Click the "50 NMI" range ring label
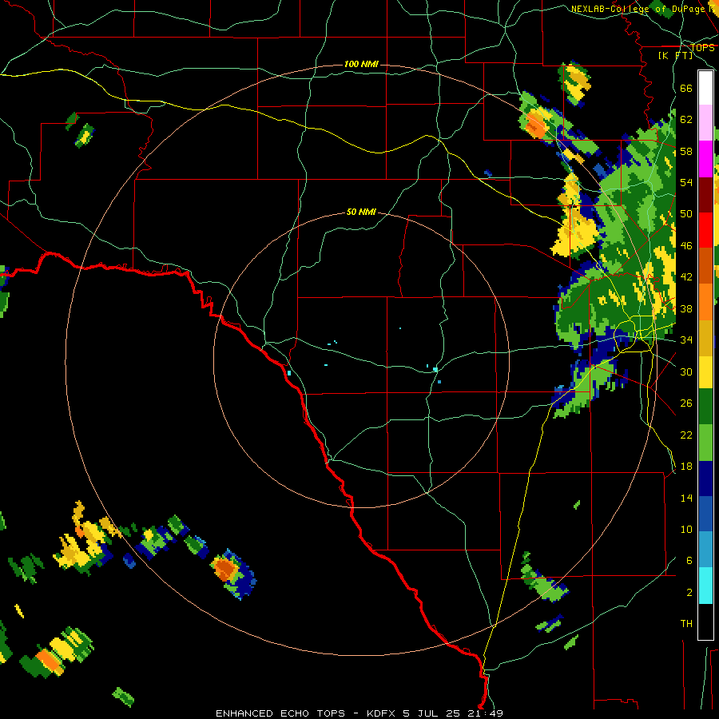This screenshot has height=719, width=719. pyautogui.click(x=361, y=212)
